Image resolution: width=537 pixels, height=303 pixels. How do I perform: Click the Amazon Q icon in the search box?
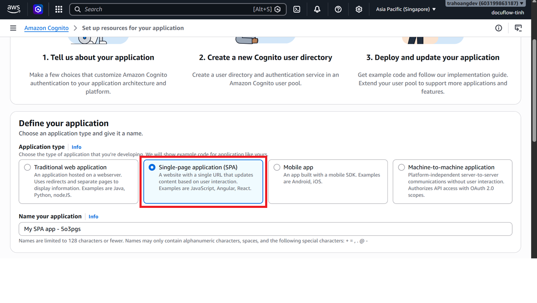point(277,9)
